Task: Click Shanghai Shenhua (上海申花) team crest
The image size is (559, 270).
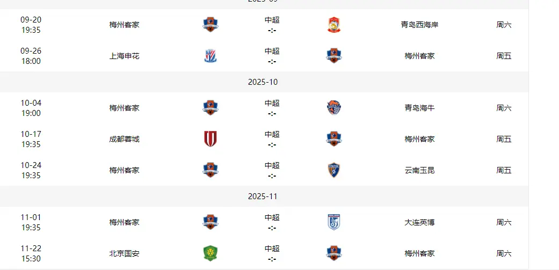Action: [210, 56]
